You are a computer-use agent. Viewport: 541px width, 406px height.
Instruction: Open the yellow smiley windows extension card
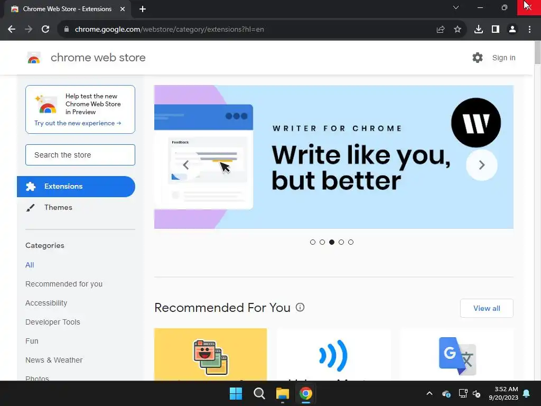click(x=210, y=355)
